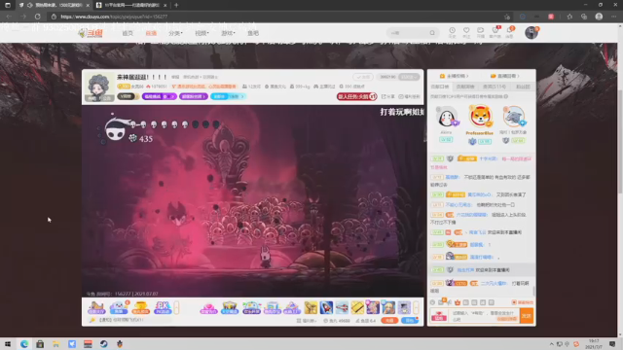The width and height of the screenshot is (623, 350).
Task: Switch to the second browser tab
Action: coord(131,5)
